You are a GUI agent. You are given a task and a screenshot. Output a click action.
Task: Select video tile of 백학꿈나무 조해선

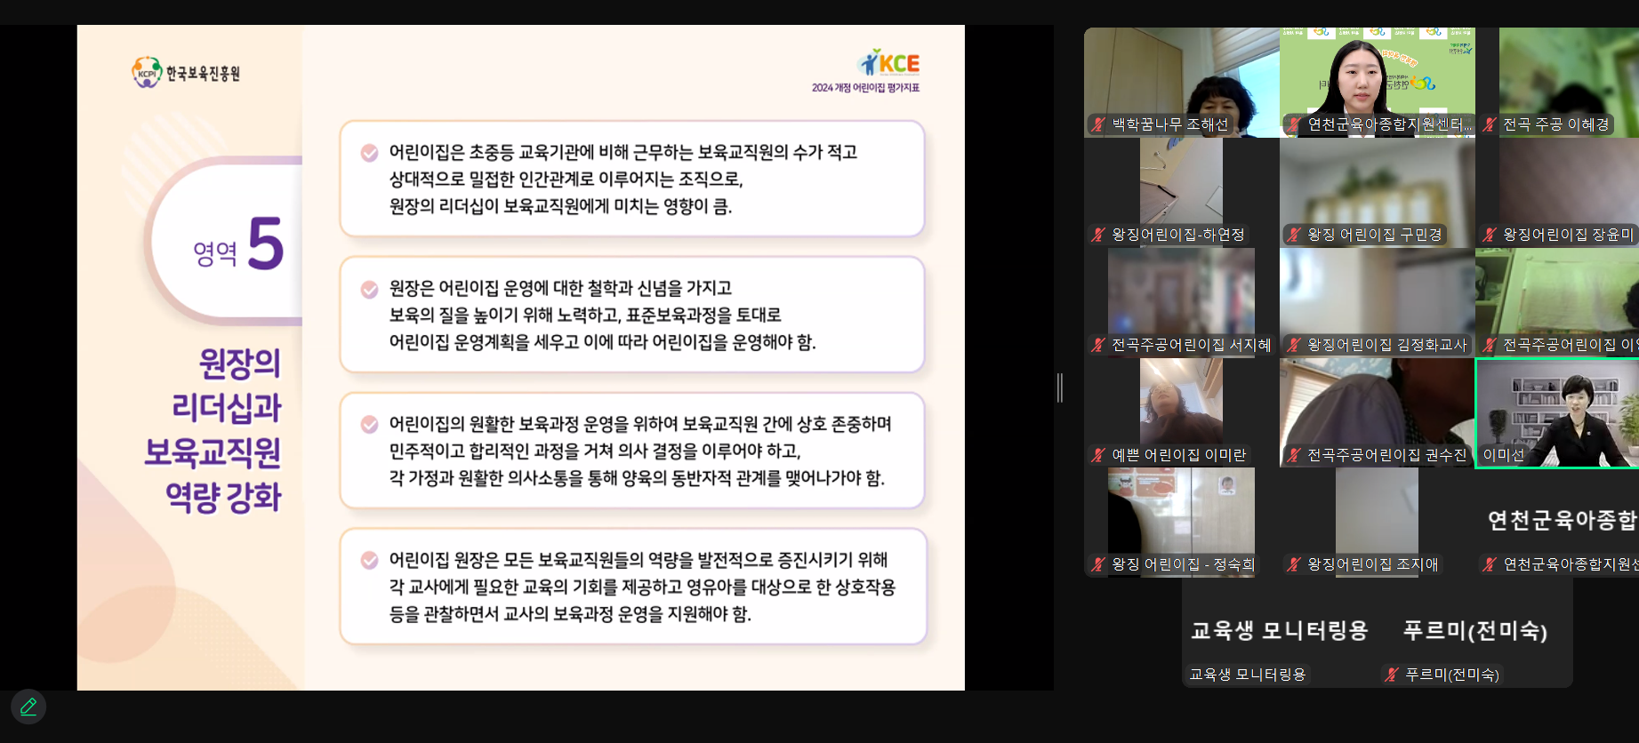[1181, 83]
